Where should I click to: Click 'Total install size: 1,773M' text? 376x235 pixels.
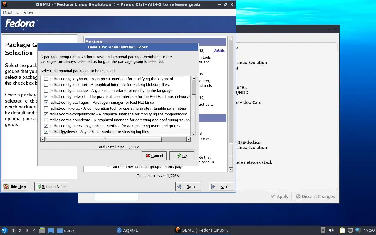tap(118, 147)
